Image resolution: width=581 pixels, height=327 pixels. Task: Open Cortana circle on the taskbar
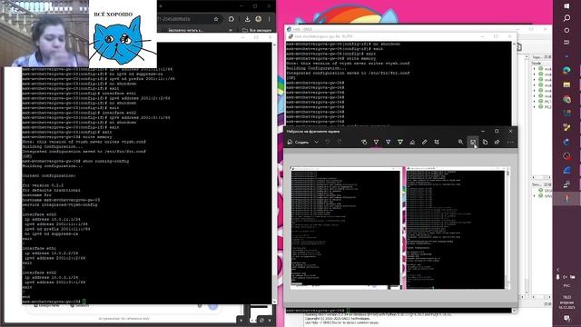coord(566,30)
